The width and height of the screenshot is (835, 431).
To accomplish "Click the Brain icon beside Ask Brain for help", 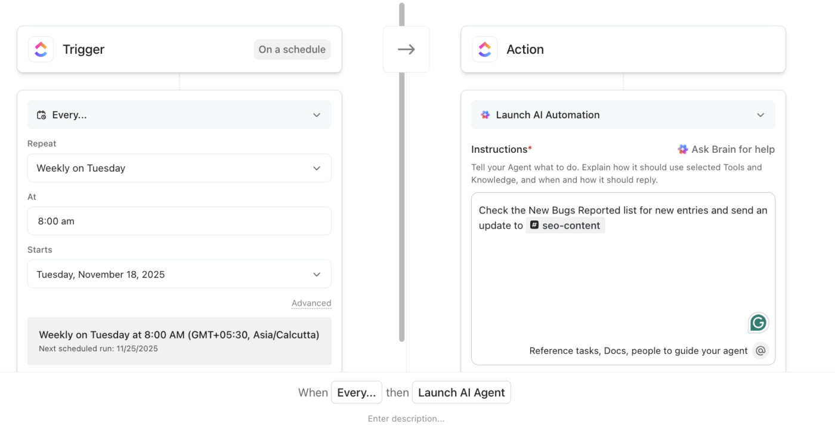I will pyautogui.click(x=682, y=149).
